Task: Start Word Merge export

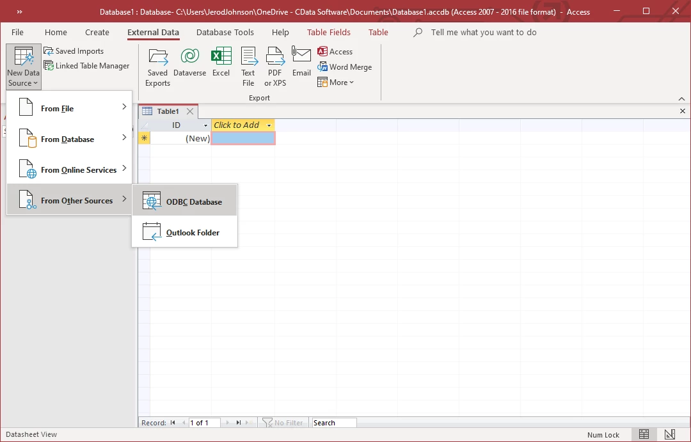Action: [345, 67]
